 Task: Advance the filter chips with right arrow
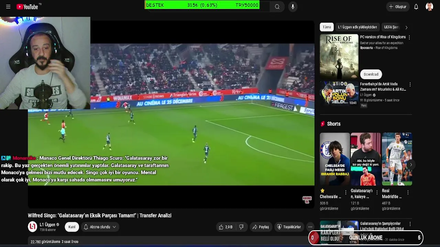[406, 27]
